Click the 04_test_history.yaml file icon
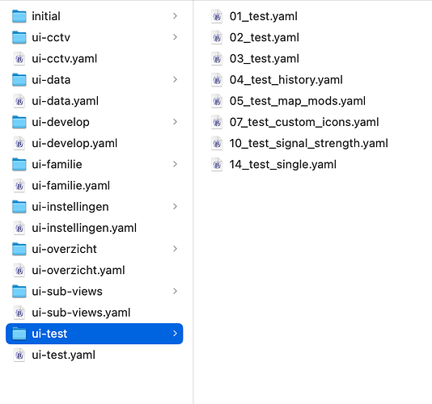This screenshot has height=404, width=432. coord(217,80)
